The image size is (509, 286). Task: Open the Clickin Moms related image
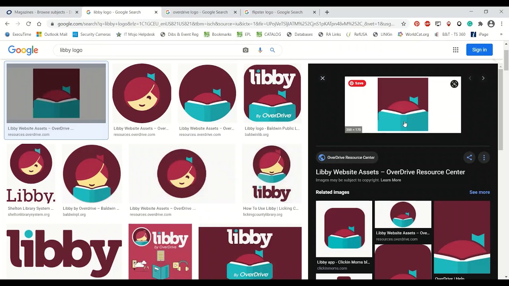pos(344,229)
